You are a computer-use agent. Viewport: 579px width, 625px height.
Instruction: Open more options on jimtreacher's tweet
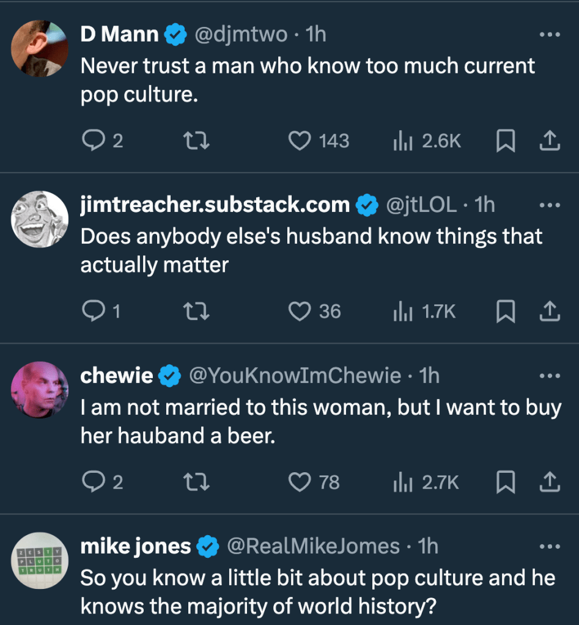click(x=550, y=205)
